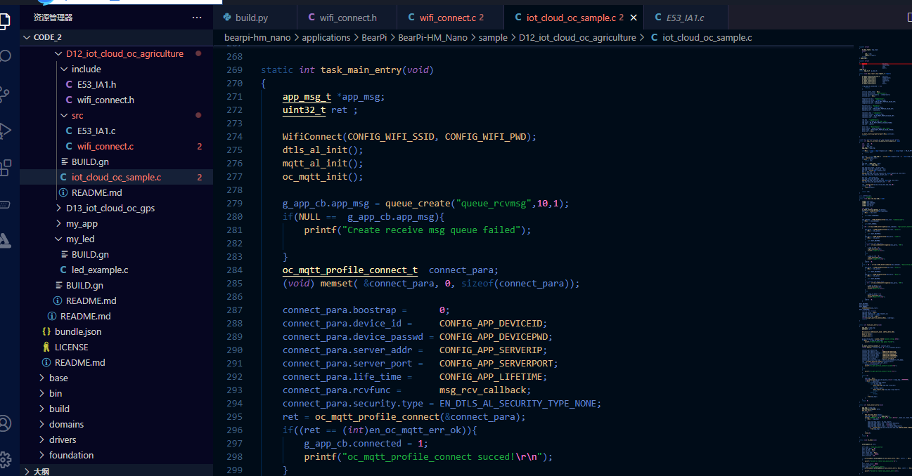The width and height of the screenshot is (912, 476).
Task: Select iot_cloud_oc_sample.c in the file tree
Action: [x=116, y=177]
